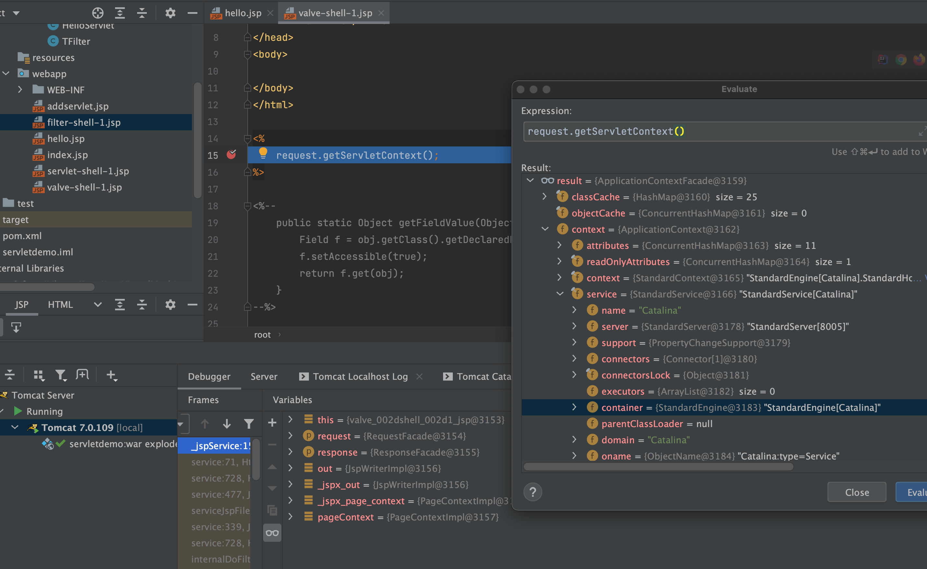Click the filter icon in services toolbar
Viewport: 927px width, 569px height.
coord(61,375)
